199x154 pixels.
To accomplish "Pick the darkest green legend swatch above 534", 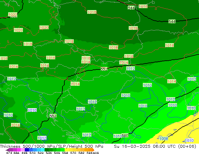I will (46, 150).
